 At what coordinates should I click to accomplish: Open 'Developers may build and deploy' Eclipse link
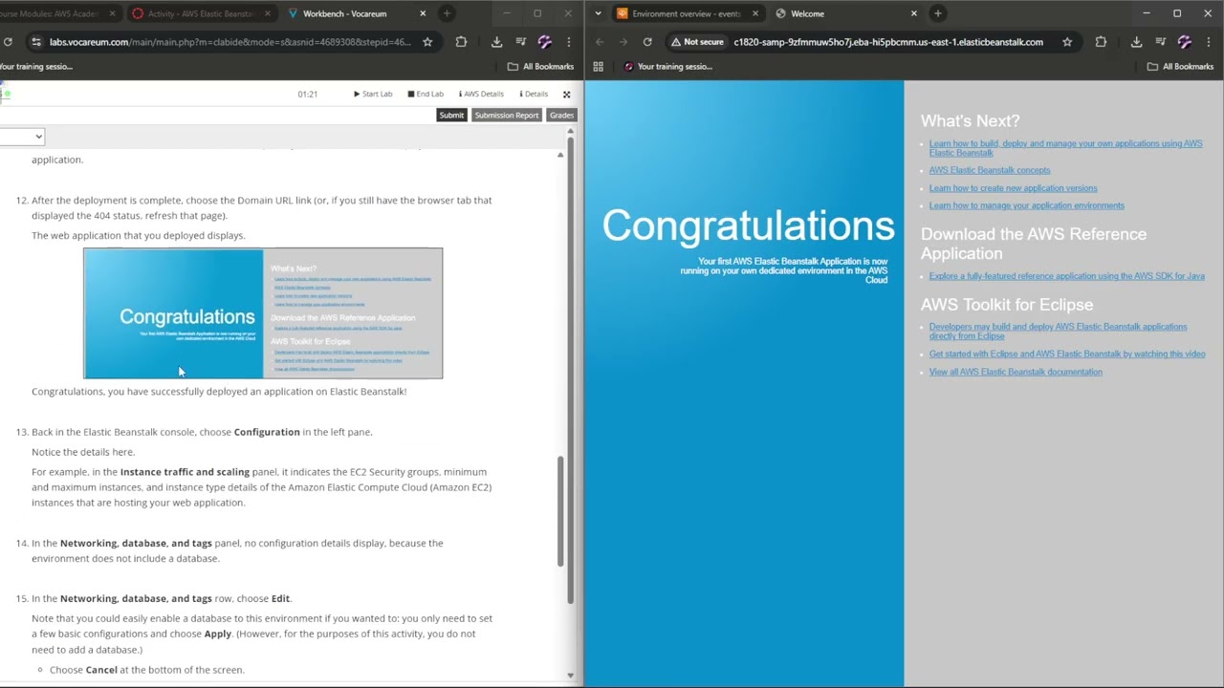coord(1058,332)
